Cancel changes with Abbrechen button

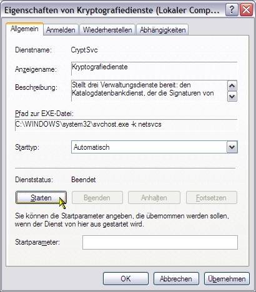(176, 279)
